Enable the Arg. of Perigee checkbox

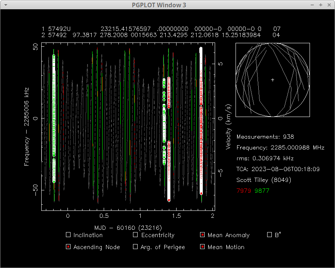(x=135, y=247)
